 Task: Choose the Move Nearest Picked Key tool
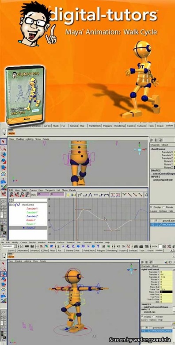[11, 195]
